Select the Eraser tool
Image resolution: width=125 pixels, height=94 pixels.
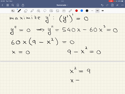[26, 11]
